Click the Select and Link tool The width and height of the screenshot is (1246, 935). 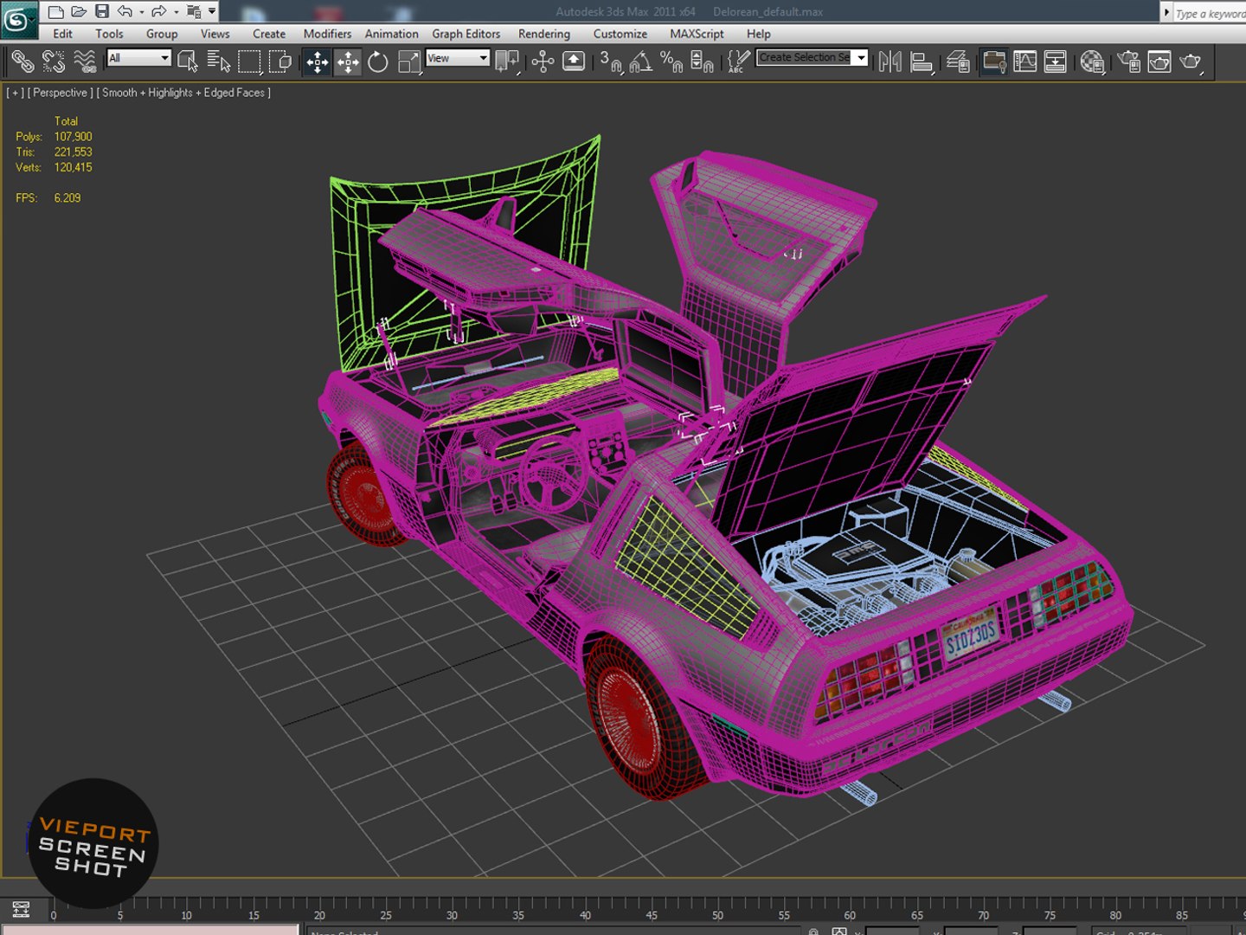[x=22, y=61]
